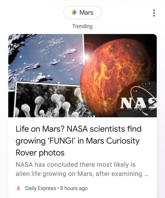Click the ellipsis ending the article snippet
This screenshot has height=198, width=165.
(x=146, y=174)
